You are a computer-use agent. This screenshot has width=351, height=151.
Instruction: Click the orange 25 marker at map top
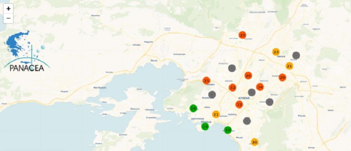click(242, 35)
